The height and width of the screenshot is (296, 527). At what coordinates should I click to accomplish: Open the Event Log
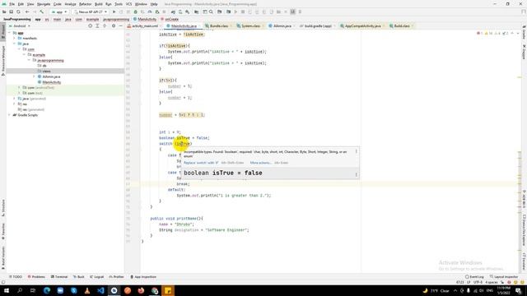point(474,277)
